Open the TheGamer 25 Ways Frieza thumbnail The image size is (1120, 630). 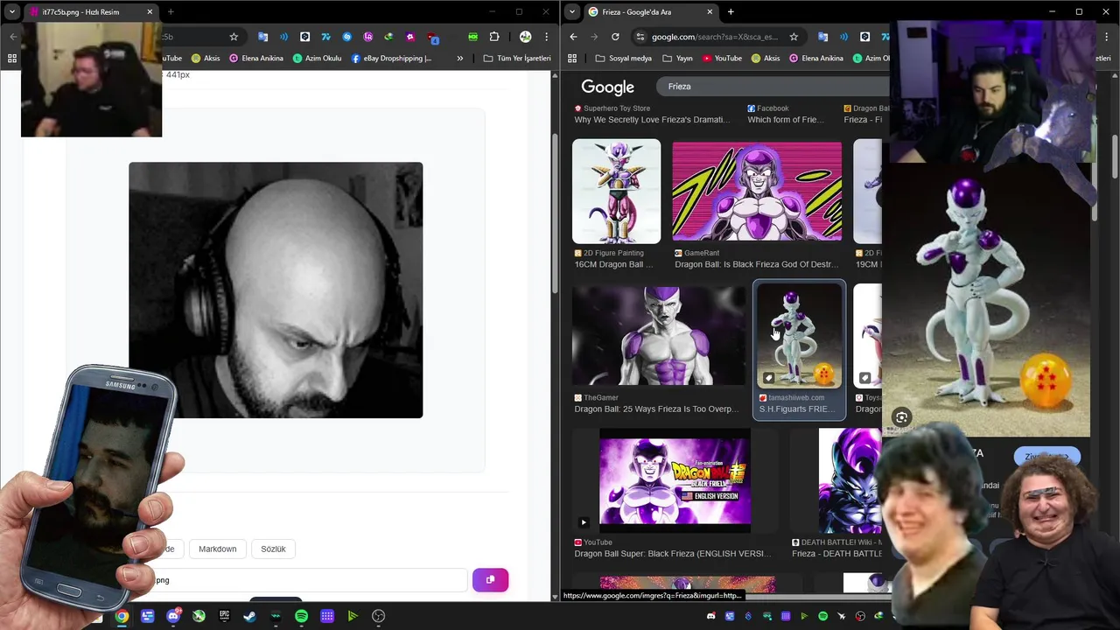(659, 335)
